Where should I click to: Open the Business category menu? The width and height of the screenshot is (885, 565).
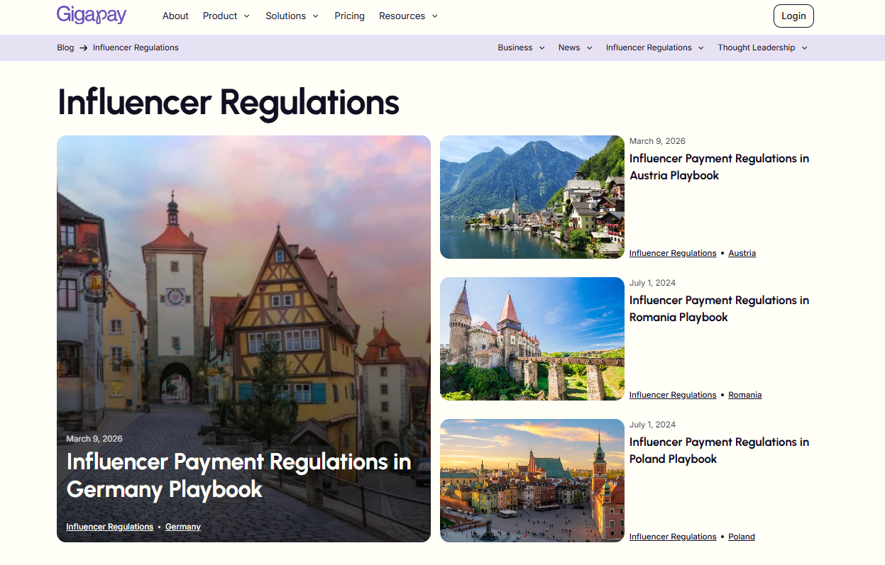click(515, 47)
